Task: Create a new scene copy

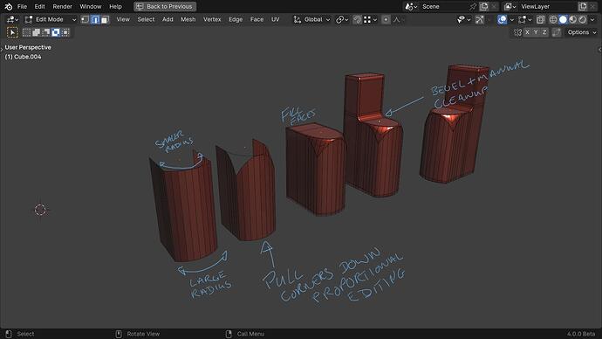Action: [x=483, y=6]
